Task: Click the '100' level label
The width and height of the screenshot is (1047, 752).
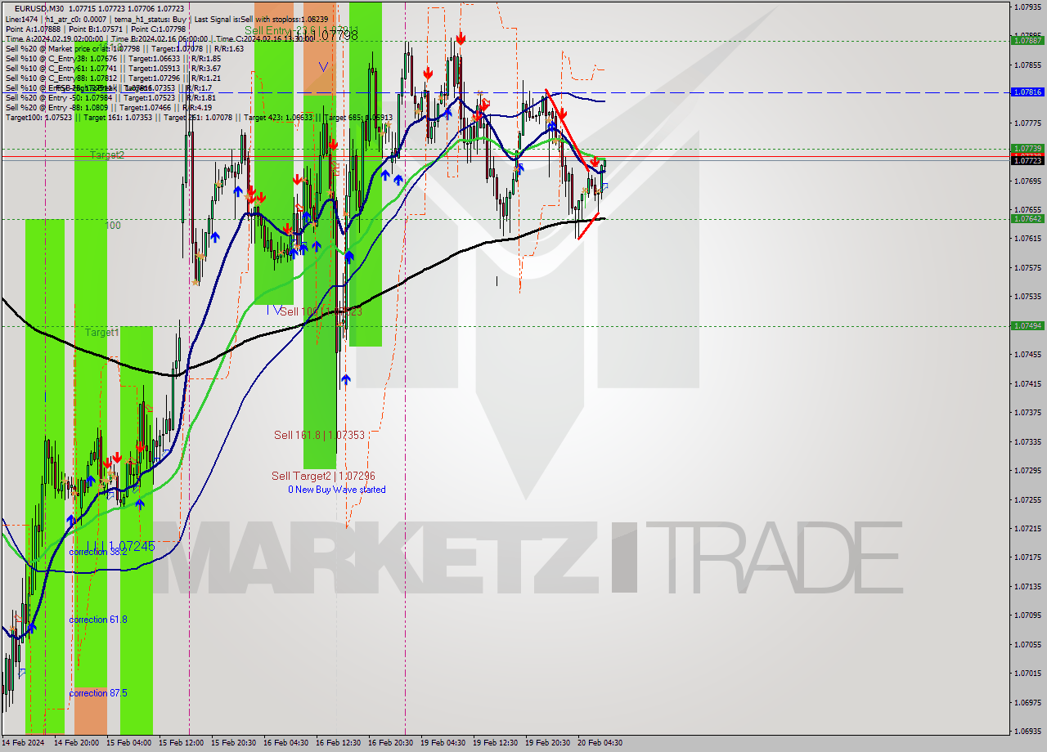Action: coord(113,225)
